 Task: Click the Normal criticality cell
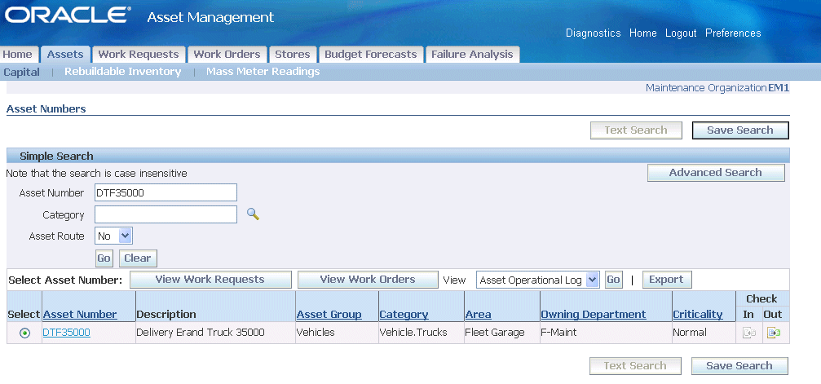point(690,333)
